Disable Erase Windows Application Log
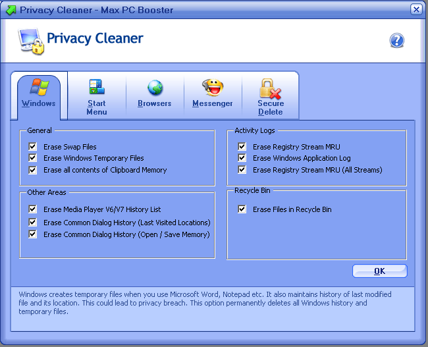This screenshot has height=347, width=428. tap(242, 158)
